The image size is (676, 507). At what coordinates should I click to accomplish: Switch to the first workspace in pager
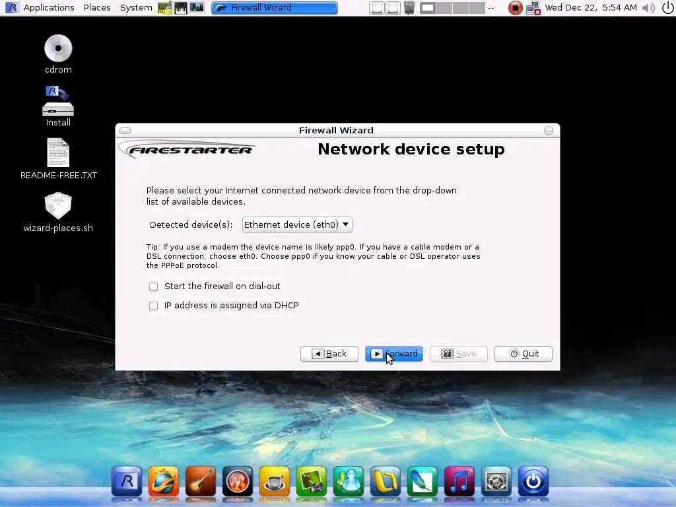[x=428, y=8]
